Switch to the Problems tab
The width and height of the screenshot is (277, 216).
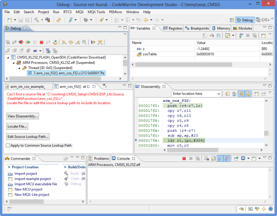[x=99, y=159]
